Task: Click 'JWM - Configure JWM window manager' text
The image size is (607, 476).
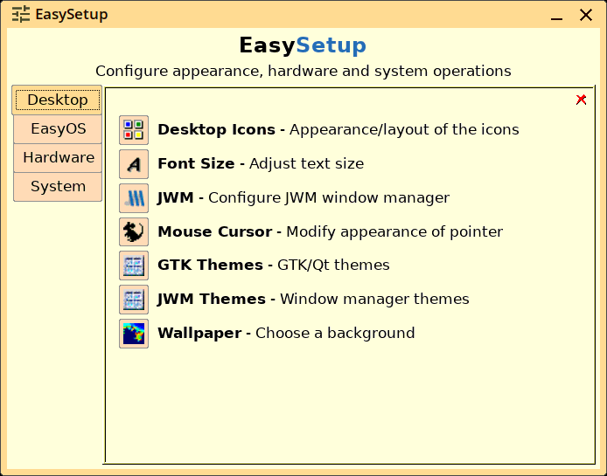Action: (303, 198)
